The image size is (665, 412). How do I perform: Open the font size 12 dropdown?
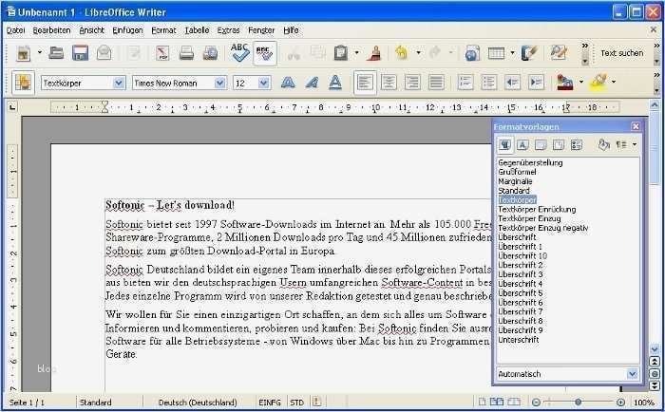point(264,83)
